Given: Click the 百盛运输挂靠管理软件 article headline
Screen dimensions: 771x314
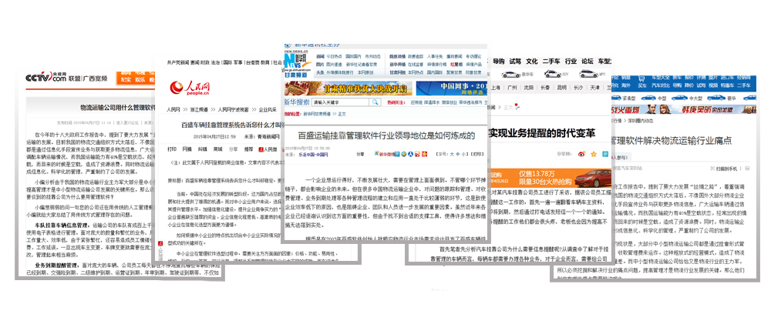Looking at the screenshot, I should pos(387,135).
